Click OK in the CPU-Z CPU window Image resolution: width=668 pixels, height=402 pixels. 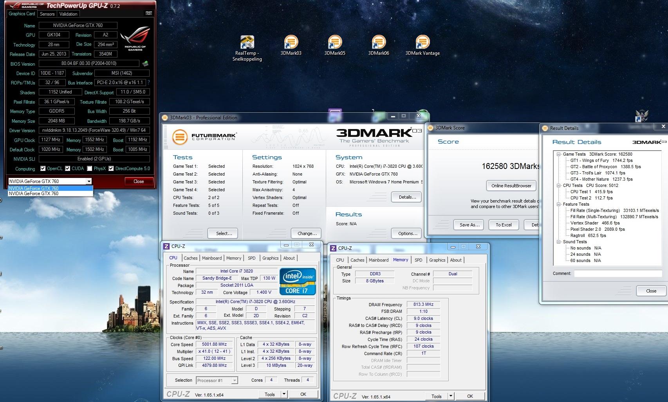point(303,394)
